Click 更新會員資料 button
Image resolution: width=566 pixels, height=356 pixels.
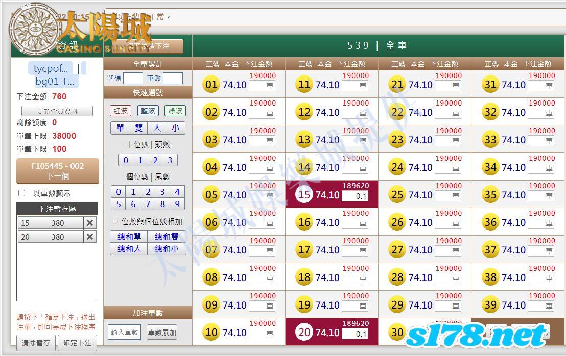(57, 111)
